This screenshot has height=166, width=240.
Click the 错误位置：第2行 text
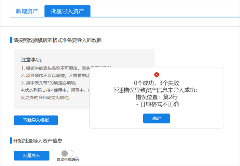pos(156,97)
